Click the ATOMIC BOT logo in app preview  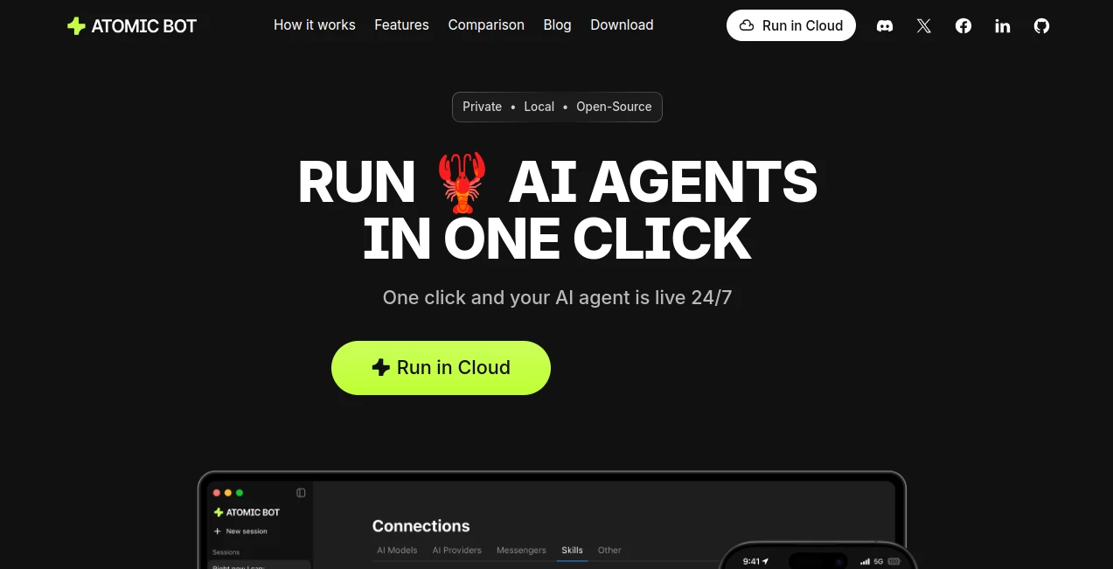point(247,512)
